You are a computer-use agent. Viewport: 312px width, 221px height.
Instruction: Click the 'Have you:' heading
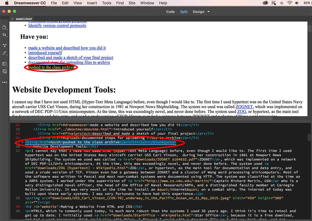pos(34,37)
